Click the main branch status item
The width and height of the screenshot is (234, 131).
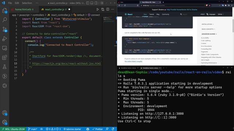click(x=33, y=129)
